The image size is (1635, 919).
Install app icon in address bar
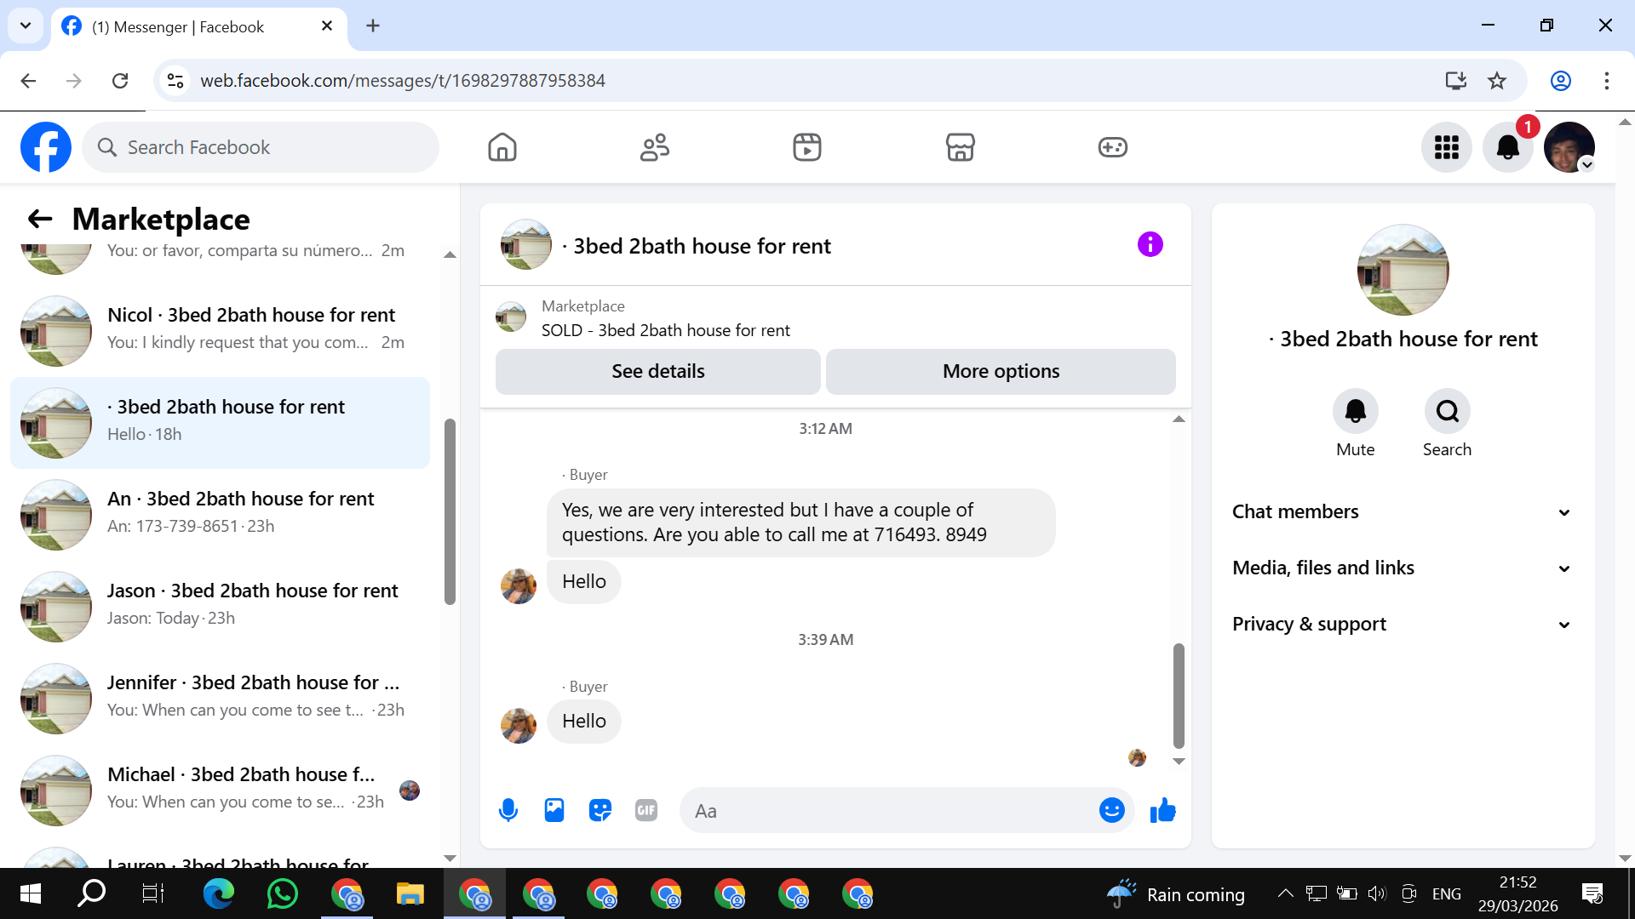tap(1456, 81)
